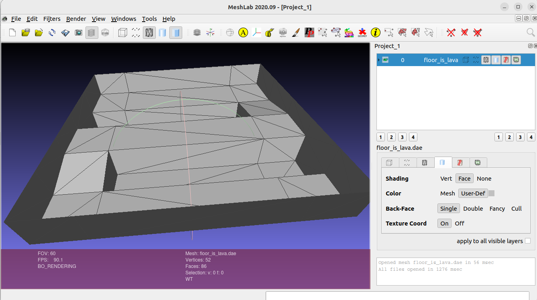Click the Show Raster mode icon
Image resolution: width=537 pixels, height=300 pixels.
click(x=105, y=32)
